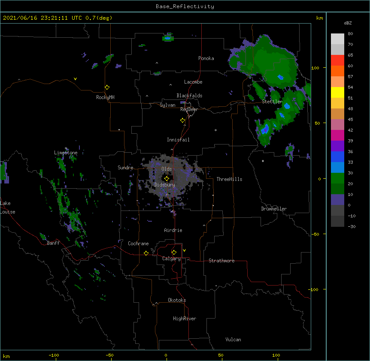Click the -50 tick on bottom axis
Screen dimensions: 370x361
tap(109, 355)
